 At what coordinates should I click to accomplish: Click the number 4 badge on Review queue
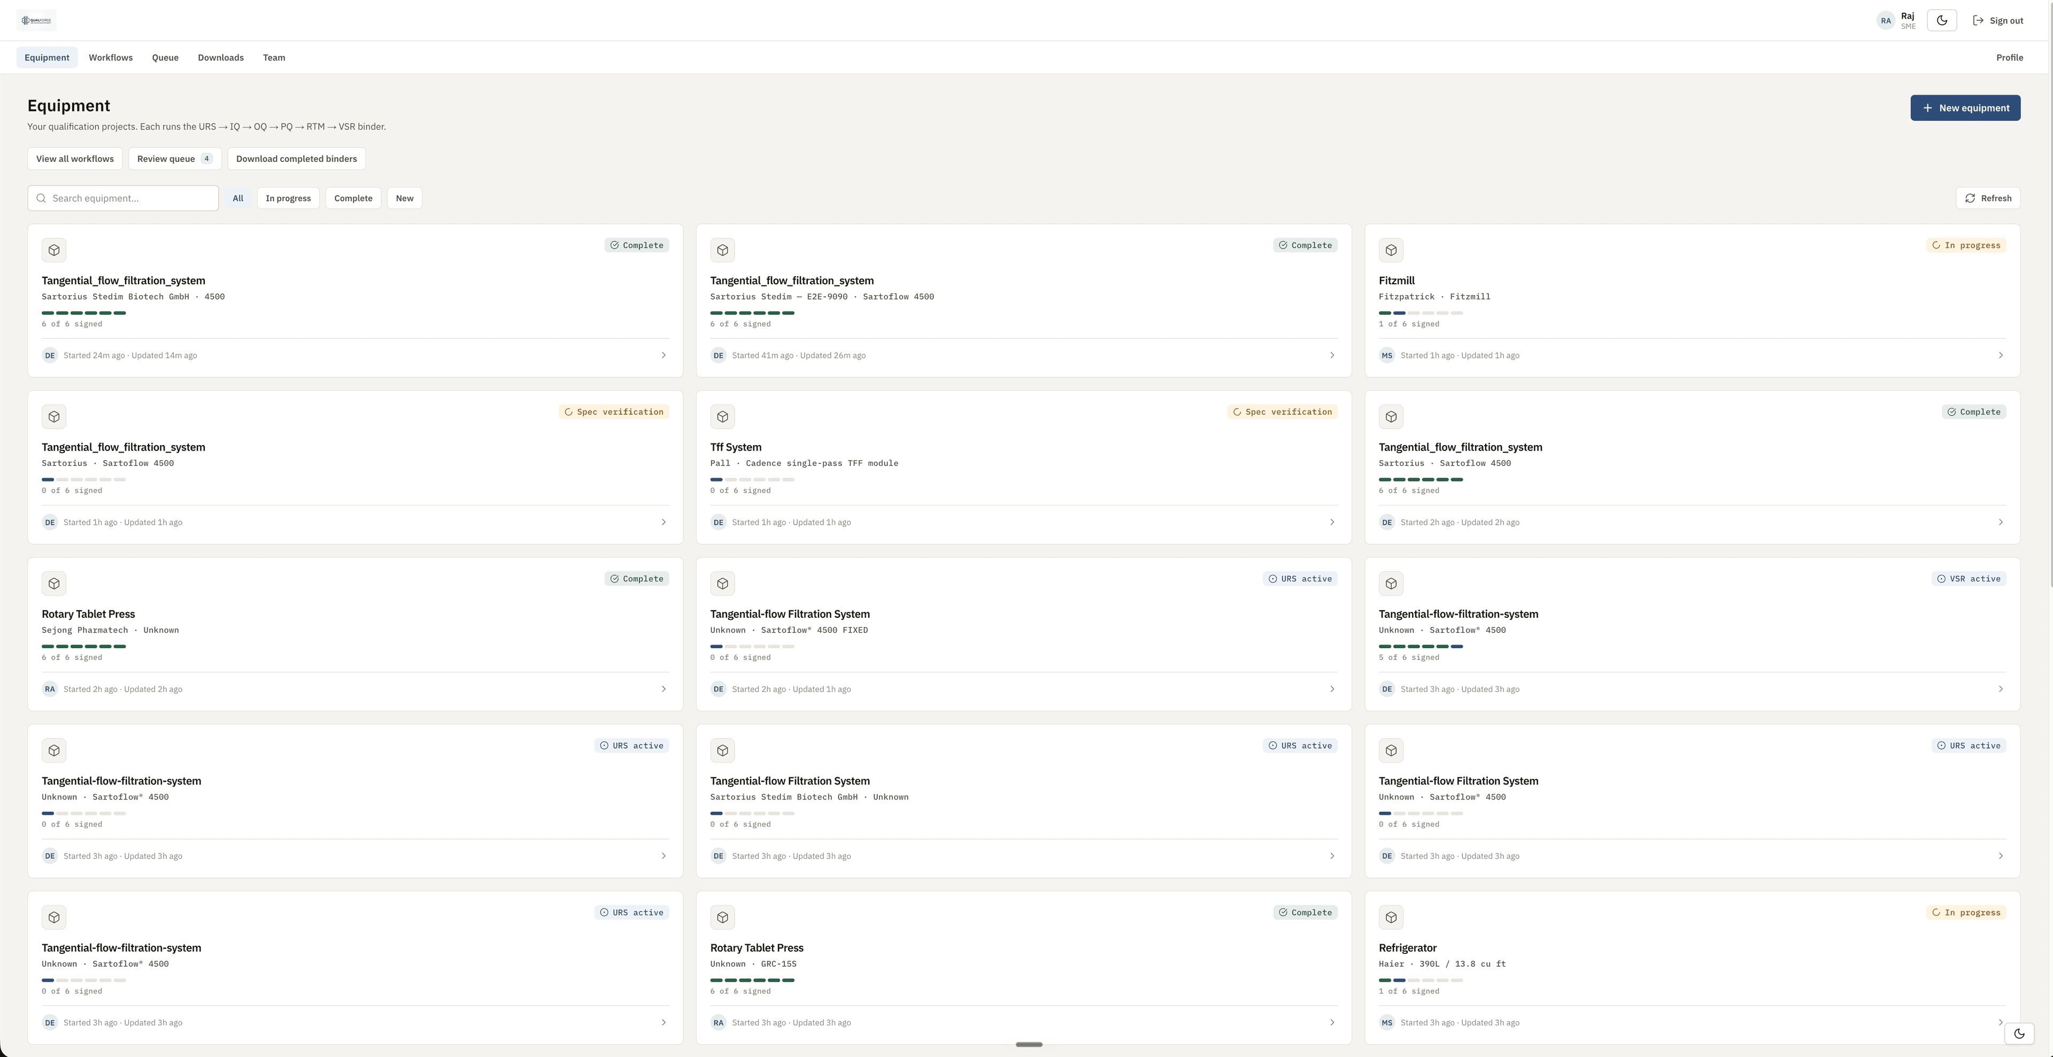[x=206, y=159]
